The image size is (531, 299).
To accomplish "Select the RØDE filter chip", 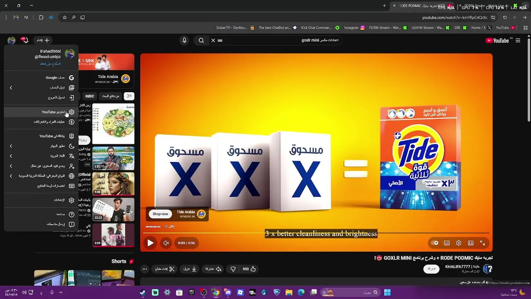I will (90, 96).
